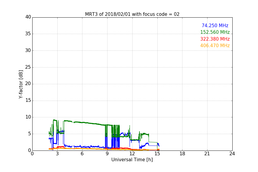
Task: Click the y-axis tick label 25
Action: click(28, 67)
